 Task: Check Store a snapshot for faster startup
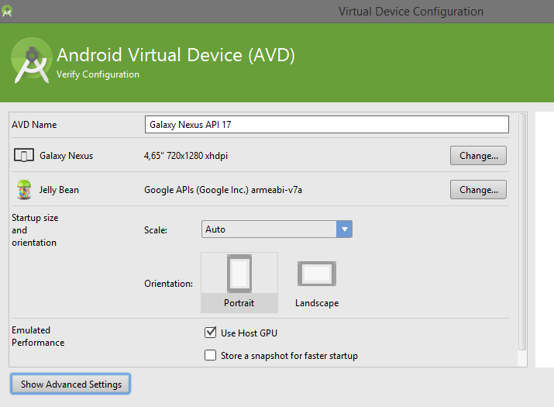[210, 356]
